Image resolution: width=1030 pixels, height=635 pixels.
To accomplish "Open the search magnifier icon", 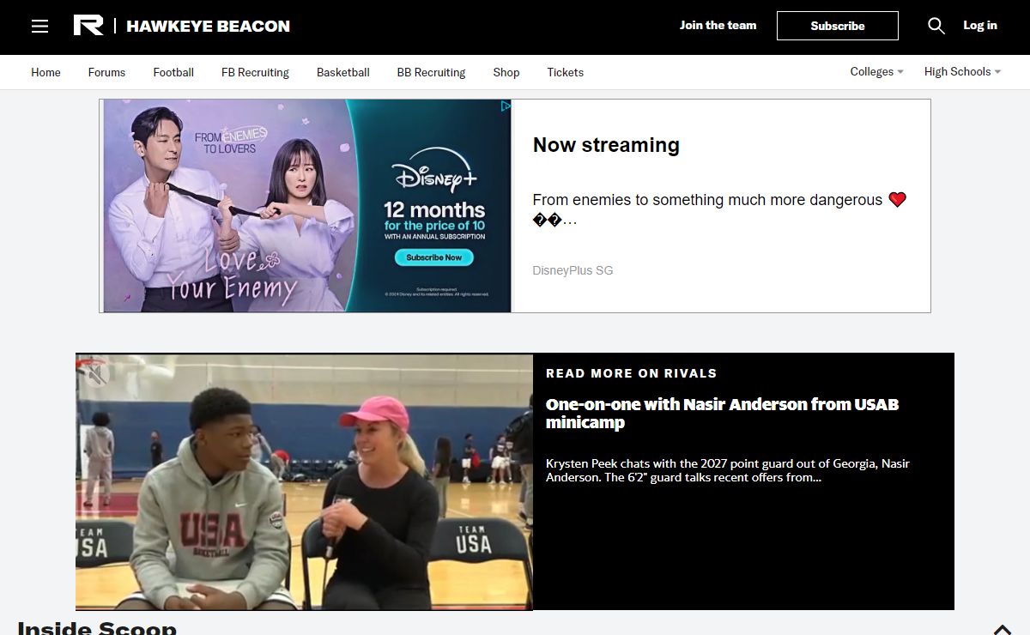I will click(936, 26).
